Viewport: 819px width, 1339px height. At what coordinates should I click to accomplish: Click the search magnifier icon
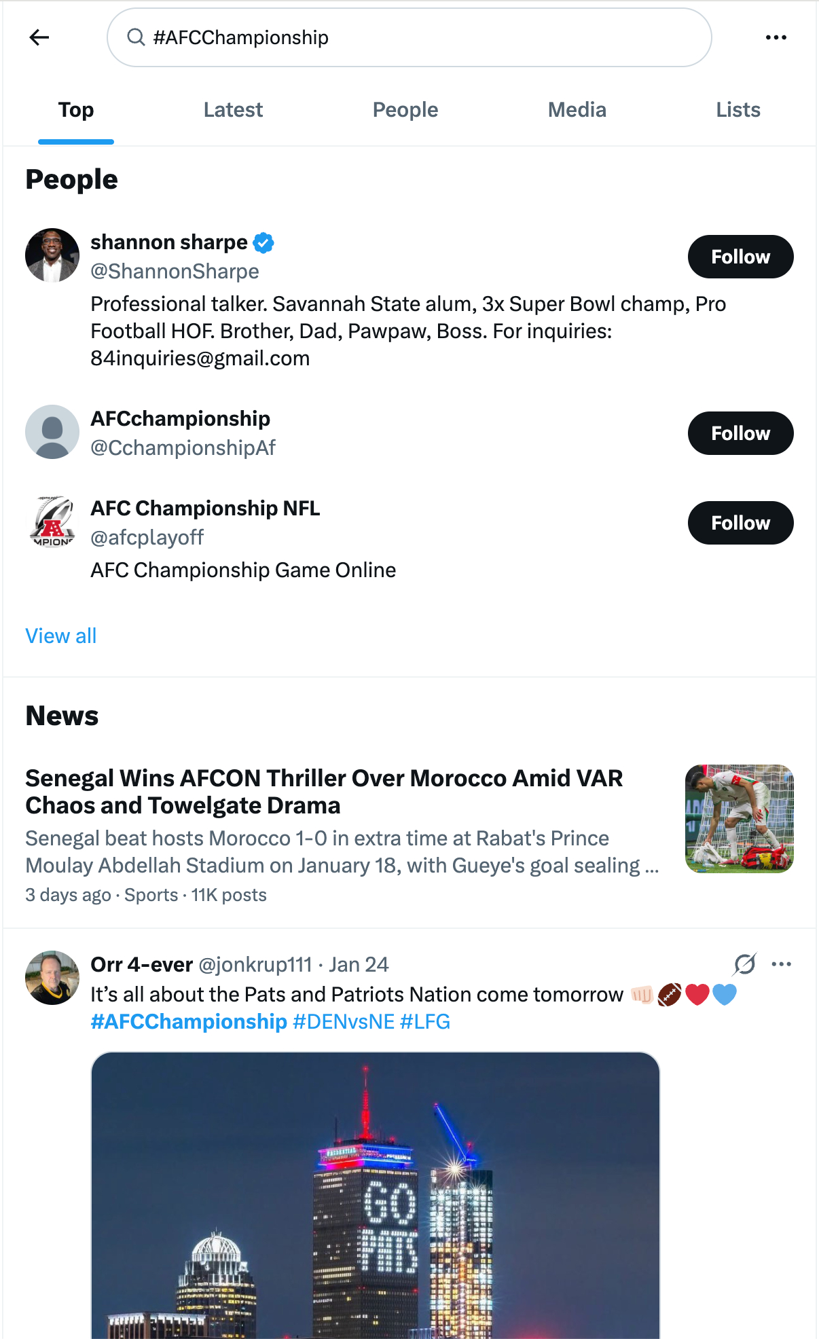tap(136, 37)
